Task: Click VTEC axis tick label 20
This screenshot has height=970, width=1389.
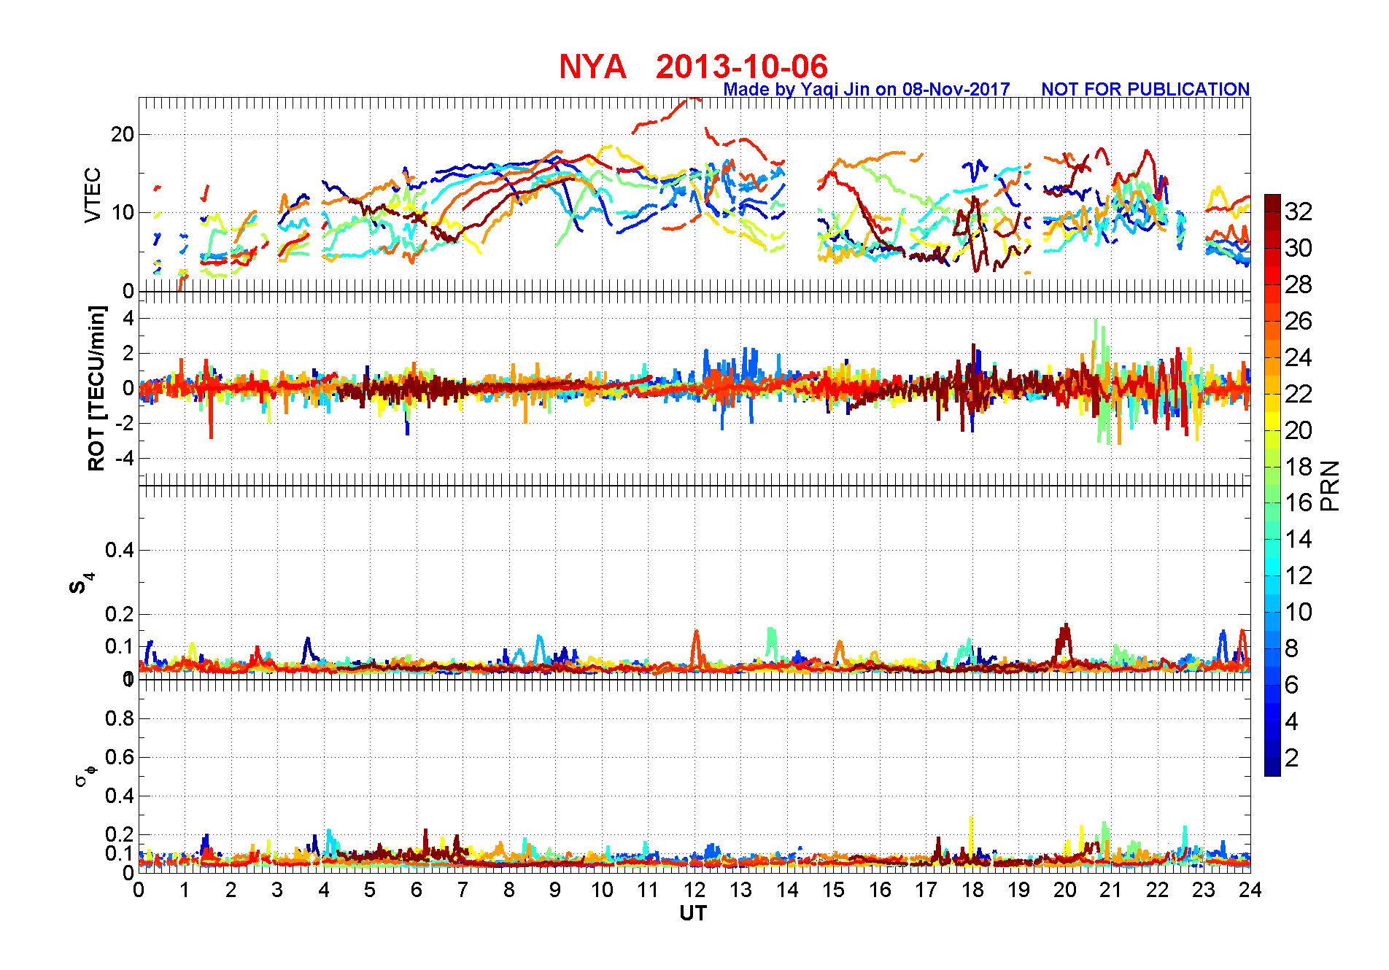Action: (123, 134)
